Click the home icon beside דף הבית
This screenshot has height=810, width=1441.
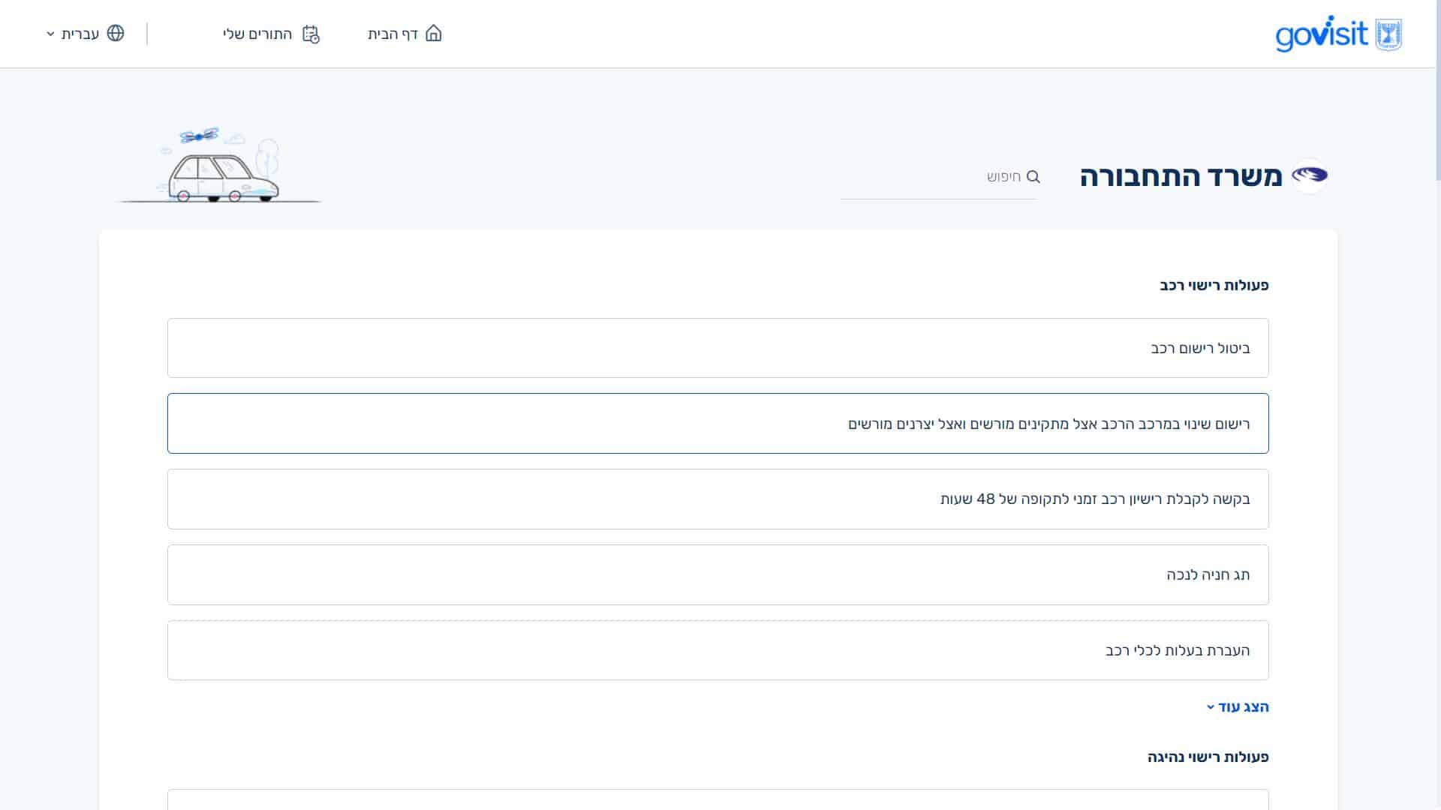click(434, 34)
